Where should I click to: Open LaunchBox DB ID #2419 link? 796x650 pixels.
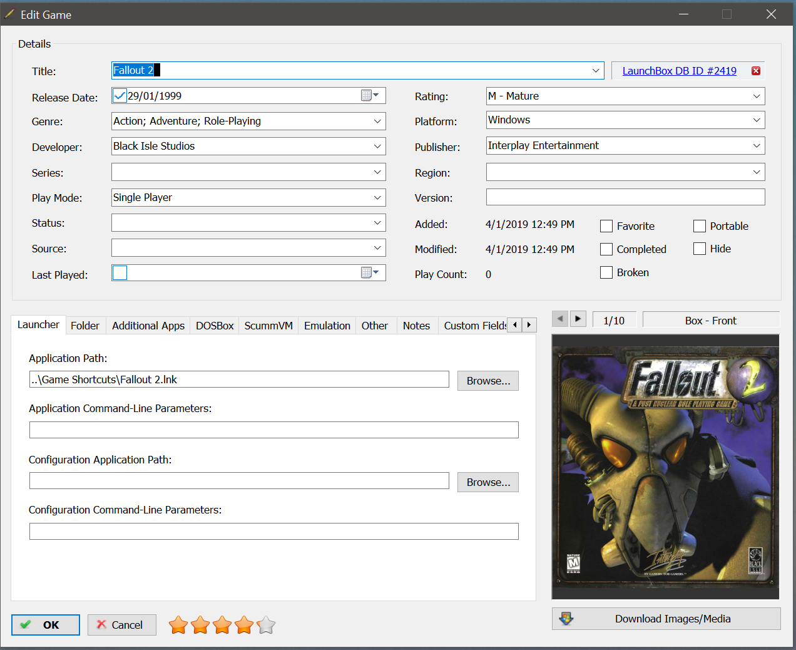pos(679,71)
